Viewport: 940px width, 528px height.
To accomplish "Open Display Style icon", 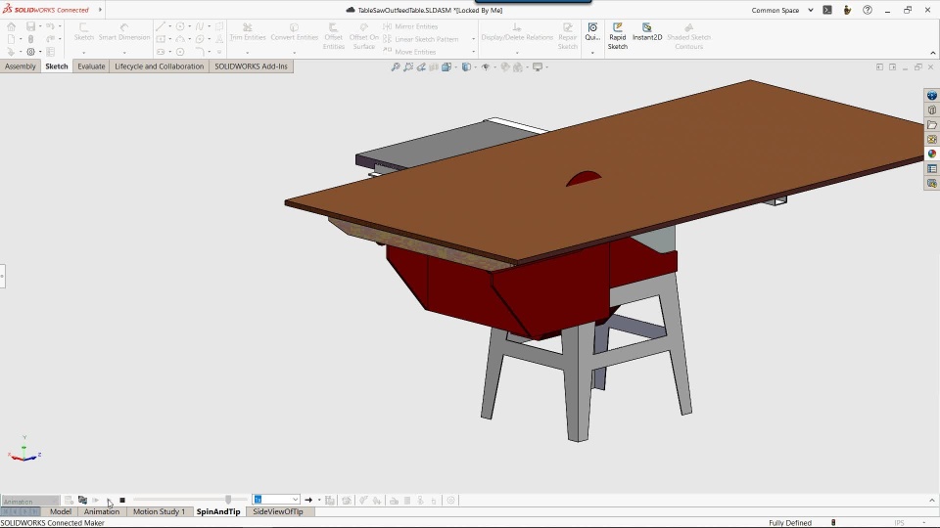I will [466, 67].
